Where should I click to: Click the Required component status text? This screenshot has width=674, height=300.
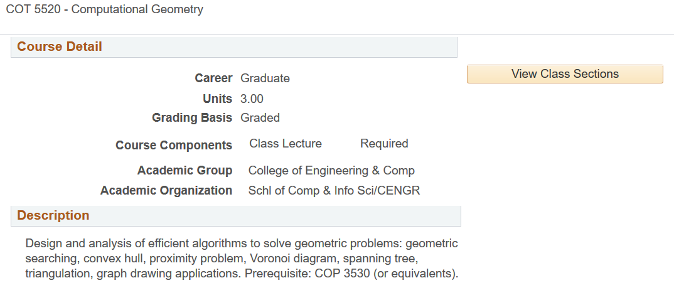[384, 144]
